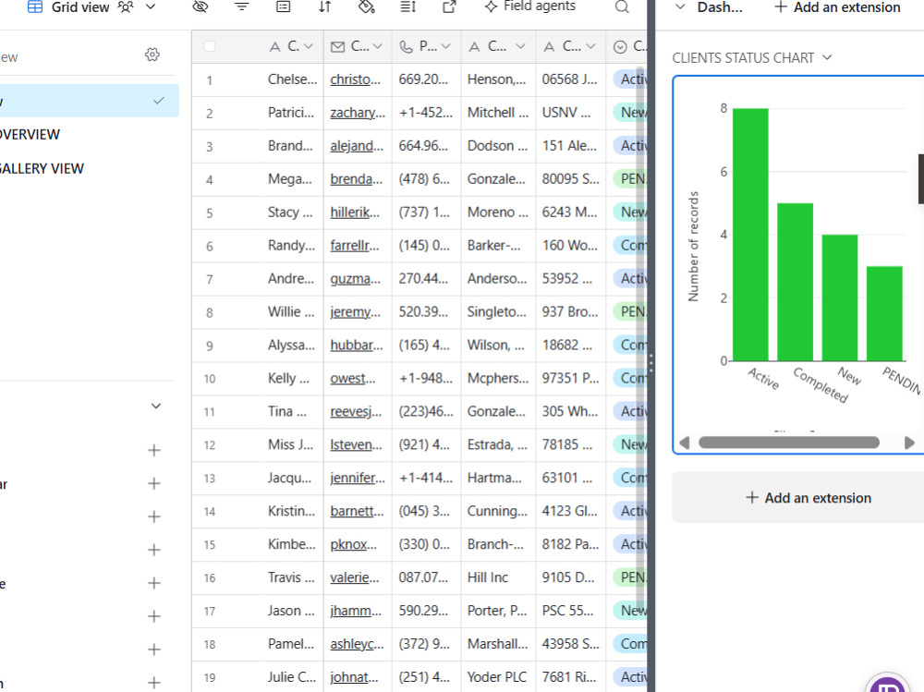924x692 pixels.
Task: Select the cell 'Chelse...' in row 1
Action: click(x=292, y=79)
